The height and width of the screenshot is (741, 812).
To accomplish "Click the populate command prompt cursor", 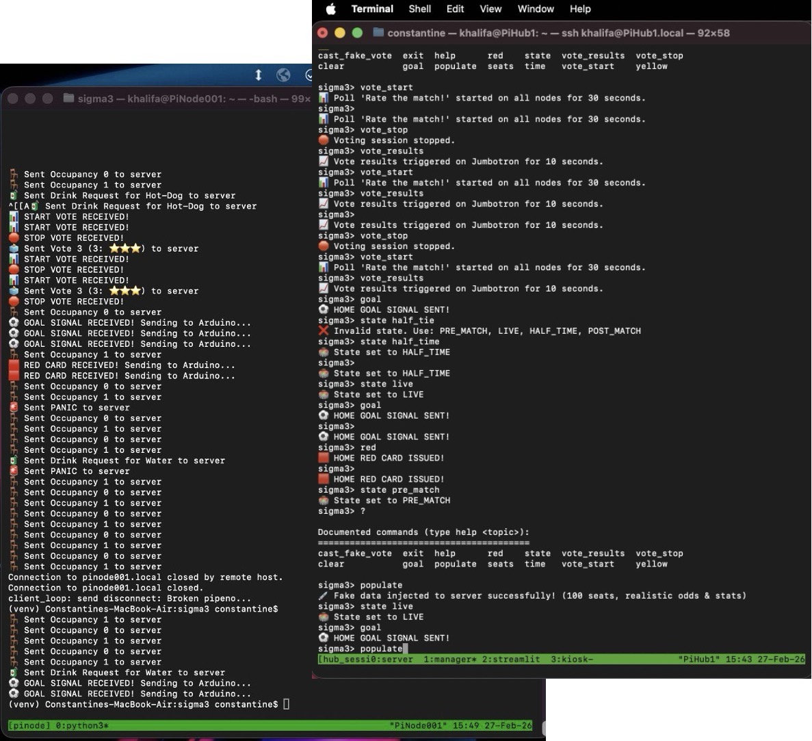I will click(x=406, y=648).
